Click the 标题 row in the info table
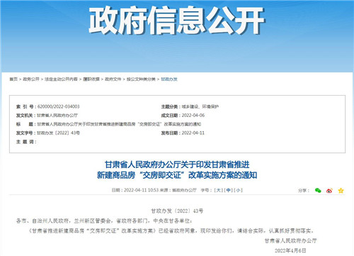Viewport: 354px width, 256px height. [x=108, y=124]
